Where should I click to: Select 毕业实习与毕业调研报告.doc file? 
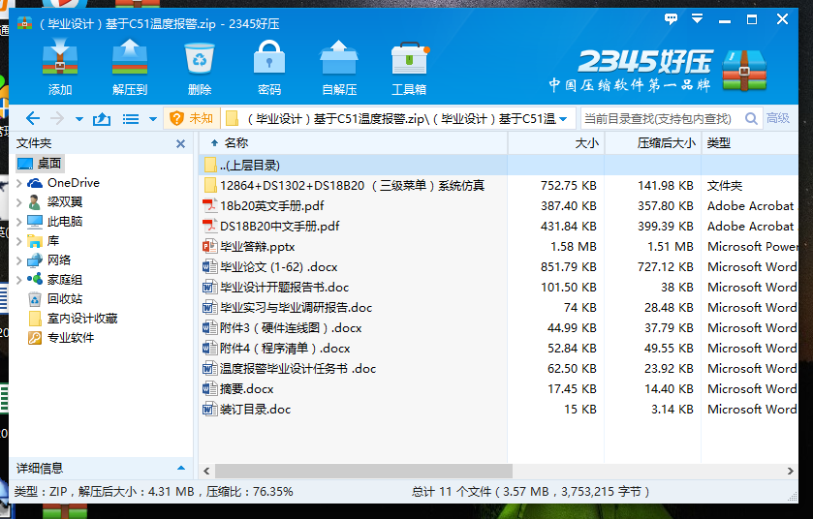[498, 308]
